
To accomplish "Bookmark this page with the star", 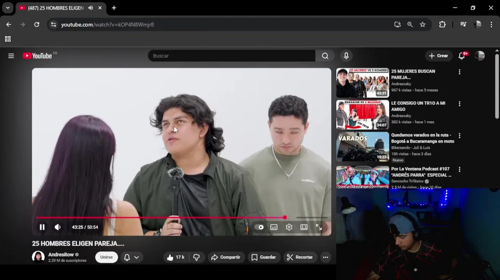I will click(422, 24).
